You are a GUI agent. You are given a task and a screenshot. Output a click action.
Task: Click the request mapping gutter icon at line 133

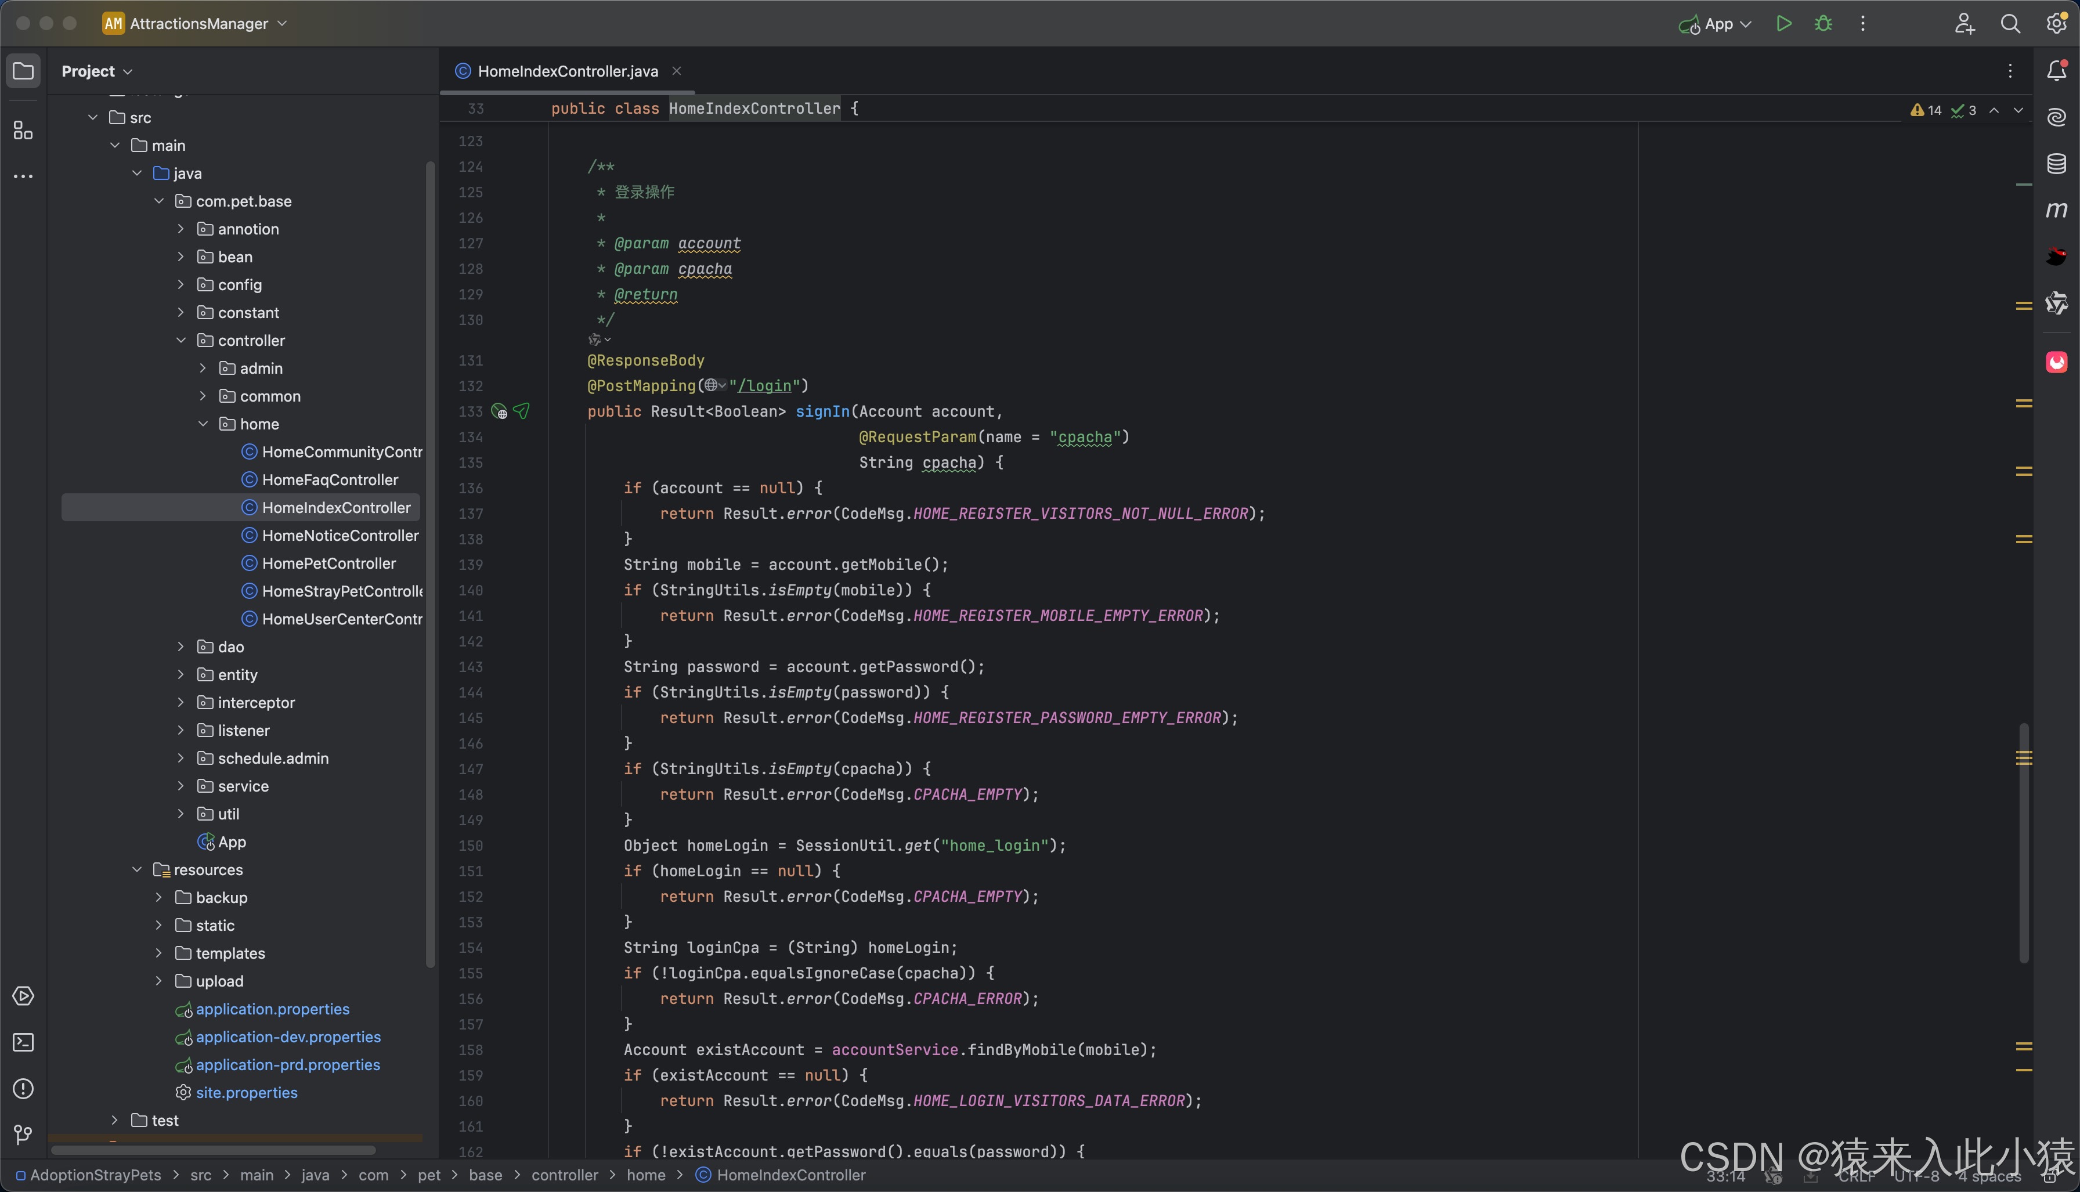click(499, 412)
